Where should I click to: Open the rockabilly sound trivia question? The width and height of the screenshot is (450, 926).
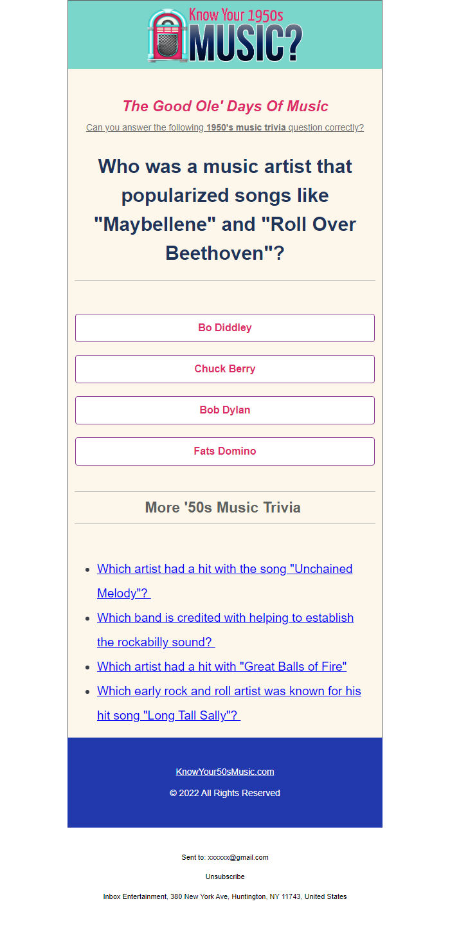coord(225,618)
